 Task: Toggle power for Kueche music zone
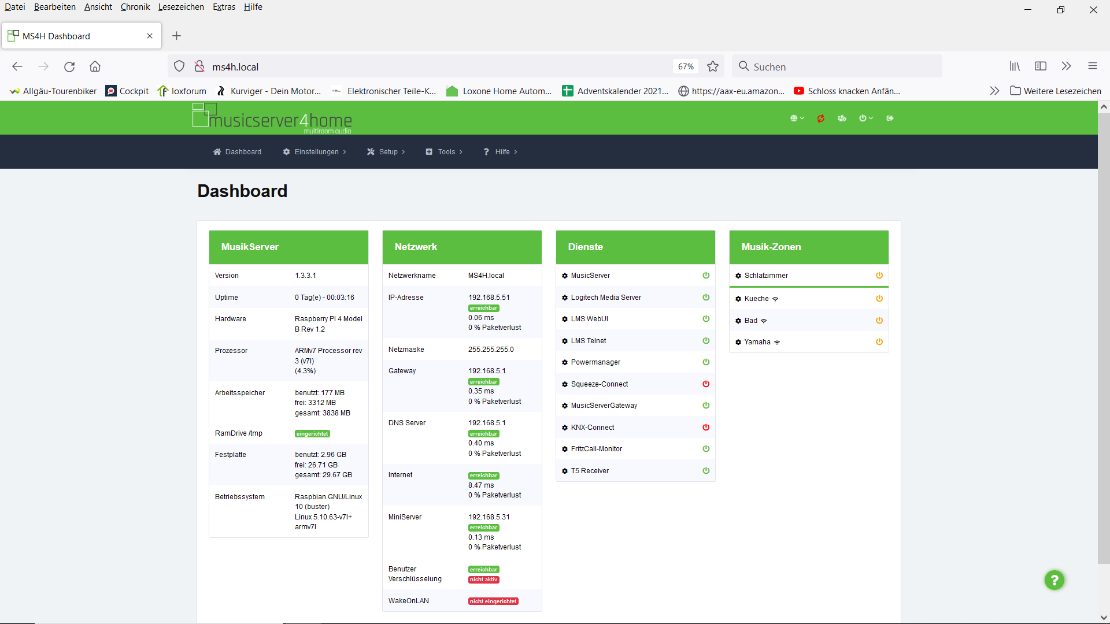click(x=879, y=299)
